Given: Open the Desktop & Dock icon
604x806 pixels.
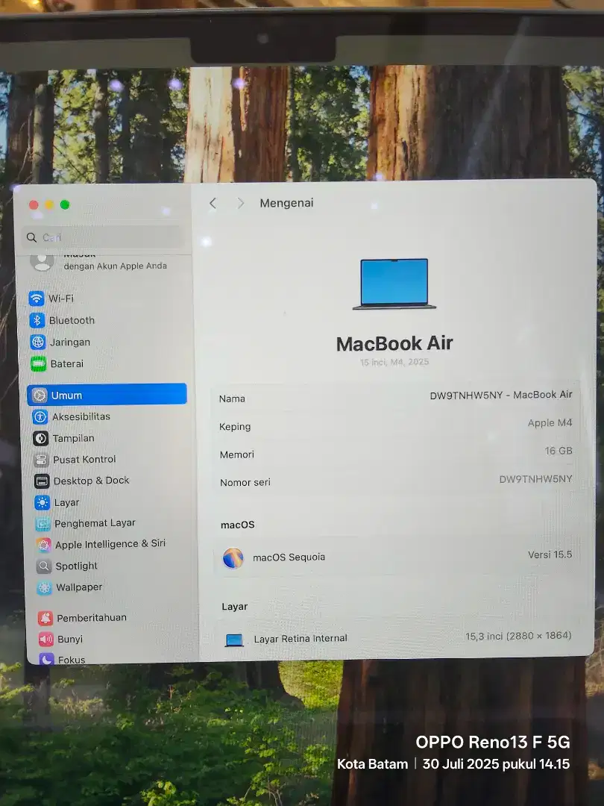Looking at the screenshot, I should coord(42,481).
